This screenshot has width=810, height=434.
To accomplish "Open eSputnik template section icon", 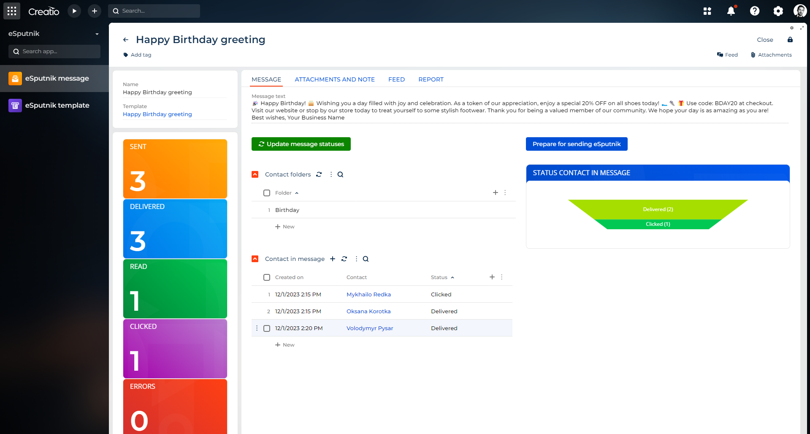I will [15, 106].
